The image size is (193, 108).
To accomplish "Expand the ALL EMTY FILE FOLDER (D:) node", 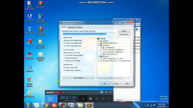I will click(x=101, y=50).
